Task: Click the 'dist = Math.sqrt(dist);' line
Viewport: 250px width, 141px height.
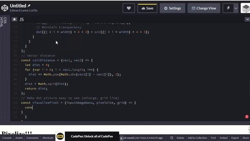Action: [46, 84]
